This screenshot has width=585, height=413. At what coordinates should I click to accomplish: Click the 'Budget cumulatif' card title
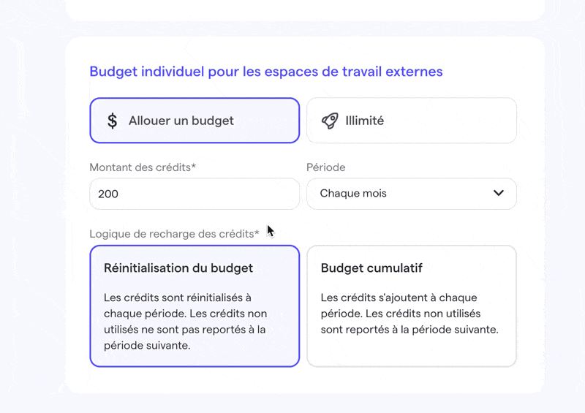[x=371, y=268]
